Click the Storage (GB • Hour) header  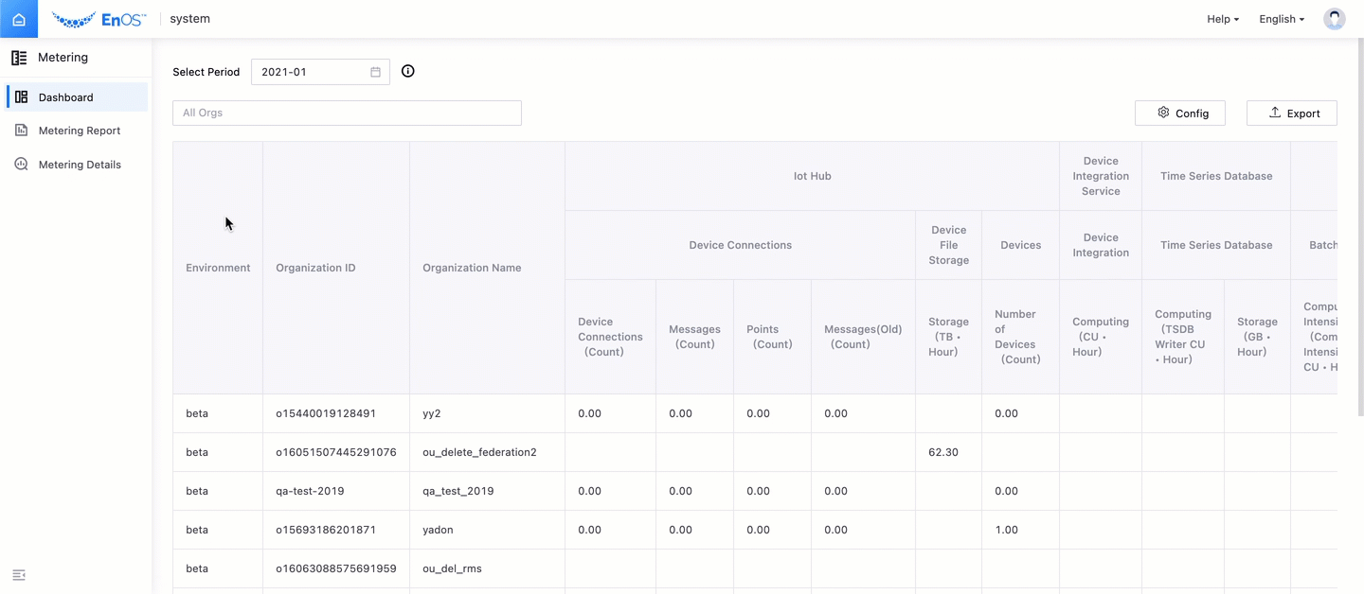click(x=1257, y=337)
